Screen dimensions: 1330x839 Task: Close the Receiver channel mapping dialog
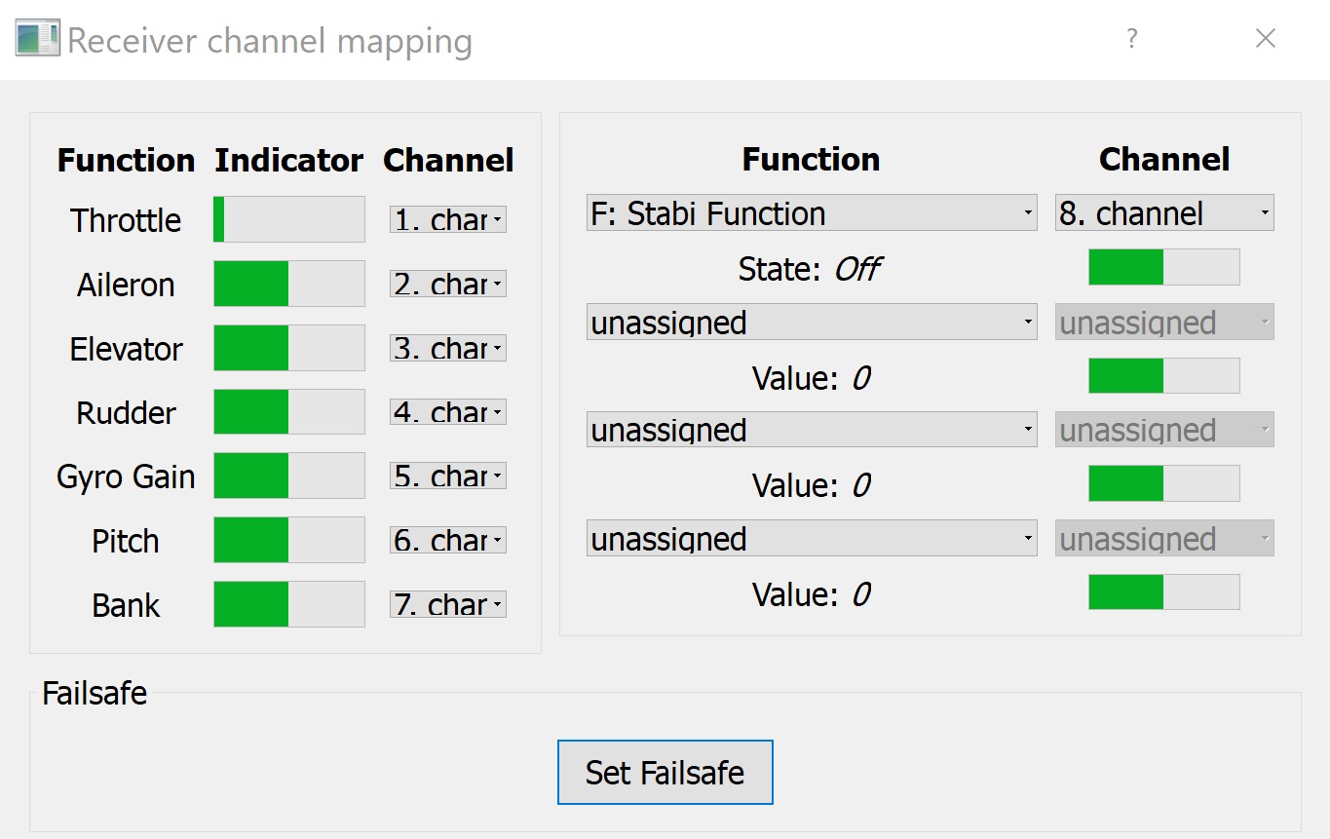[1265, 39]
